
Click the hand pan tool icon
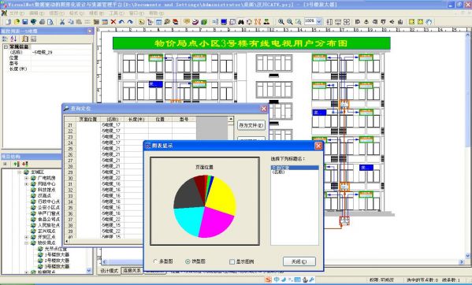coord(429,22)
